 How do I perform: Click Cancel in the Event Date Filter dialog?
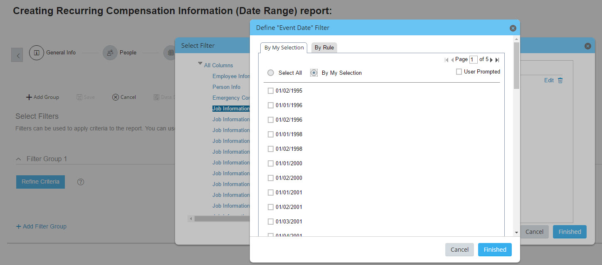coord(459,250)
